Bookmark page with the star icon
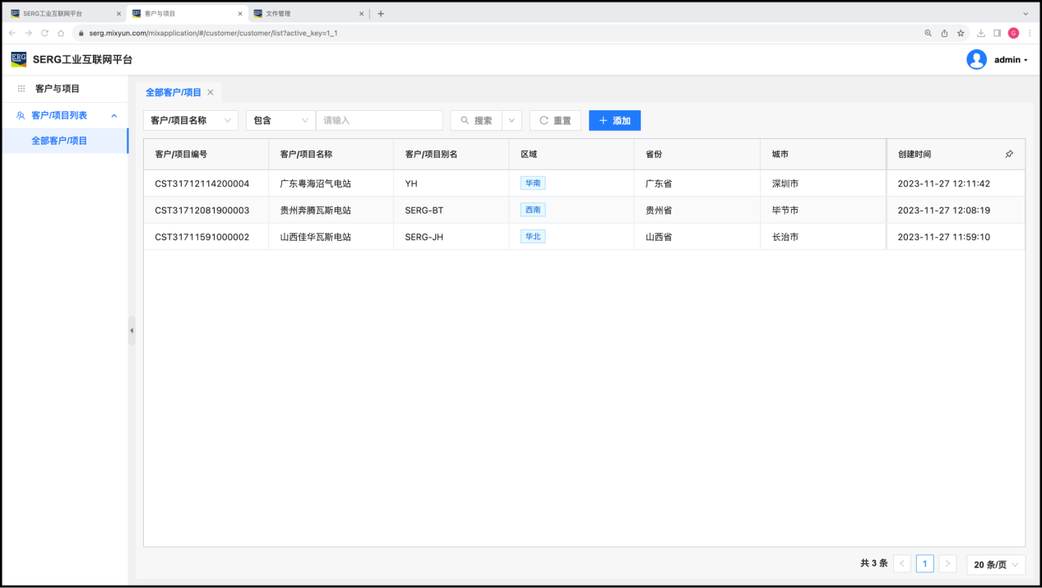Image resolution: width=1042 pixels, height=588 pixels. coord(961,33)
